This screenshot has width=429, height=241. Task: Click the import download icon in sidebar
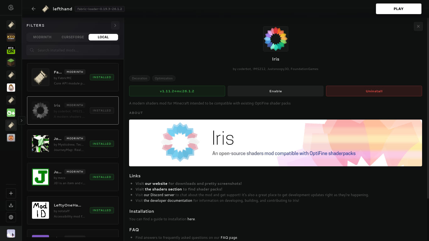click(x=11, y=205)
